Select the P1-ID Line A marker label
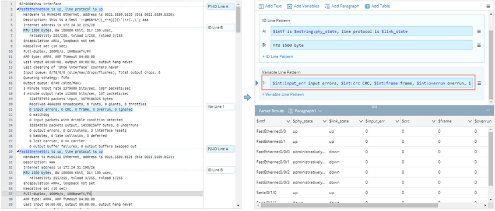The width and height of the screenshot is (495, 211). pyautogui.click(x=221, y=6)
